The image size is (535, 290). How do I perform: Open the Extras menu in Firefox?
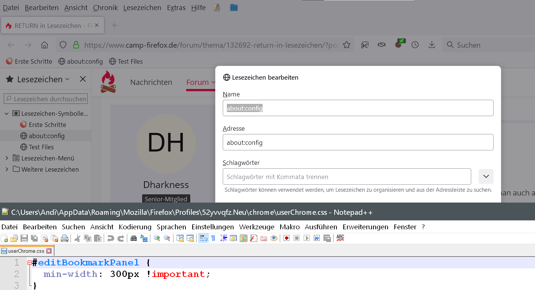pos(176,7)
